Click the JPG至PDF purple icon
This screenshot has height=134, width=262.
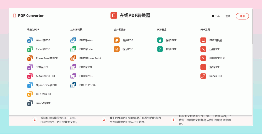coord(30,67)
